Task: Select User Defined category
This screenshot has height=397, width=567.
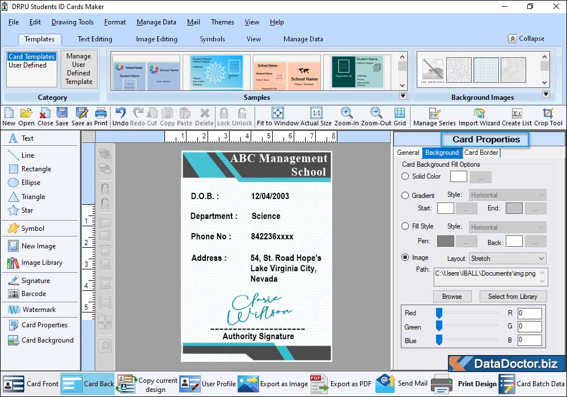Action: (x=27, y=65)
